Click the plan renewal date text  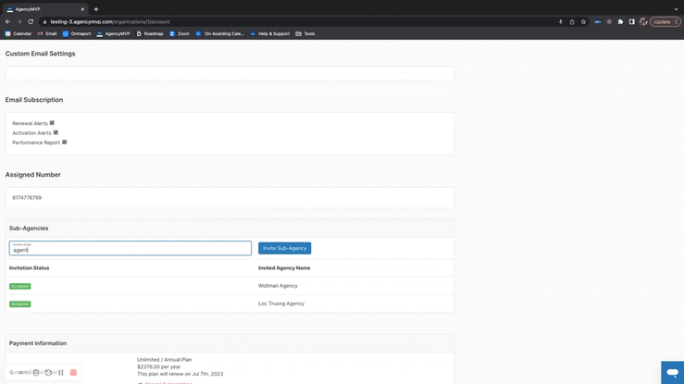tap(180, 374)
